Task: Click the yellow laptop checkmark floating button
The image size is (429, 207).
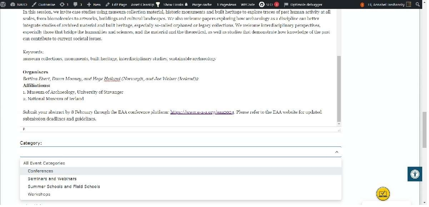Action: click(383, 194)
